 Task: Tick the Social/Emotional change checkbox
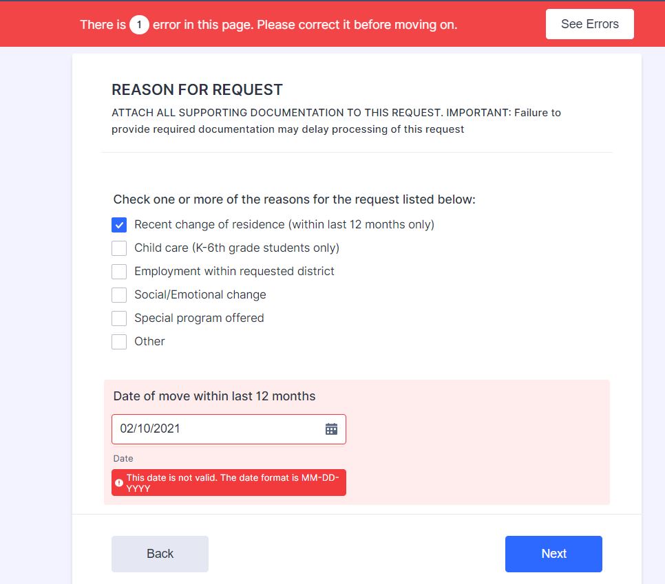pyautogui.click(x=119, y=294)
